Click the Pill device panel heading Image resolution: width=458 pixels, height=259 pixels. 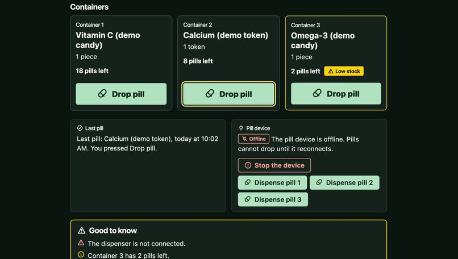(x=258, y=128)
